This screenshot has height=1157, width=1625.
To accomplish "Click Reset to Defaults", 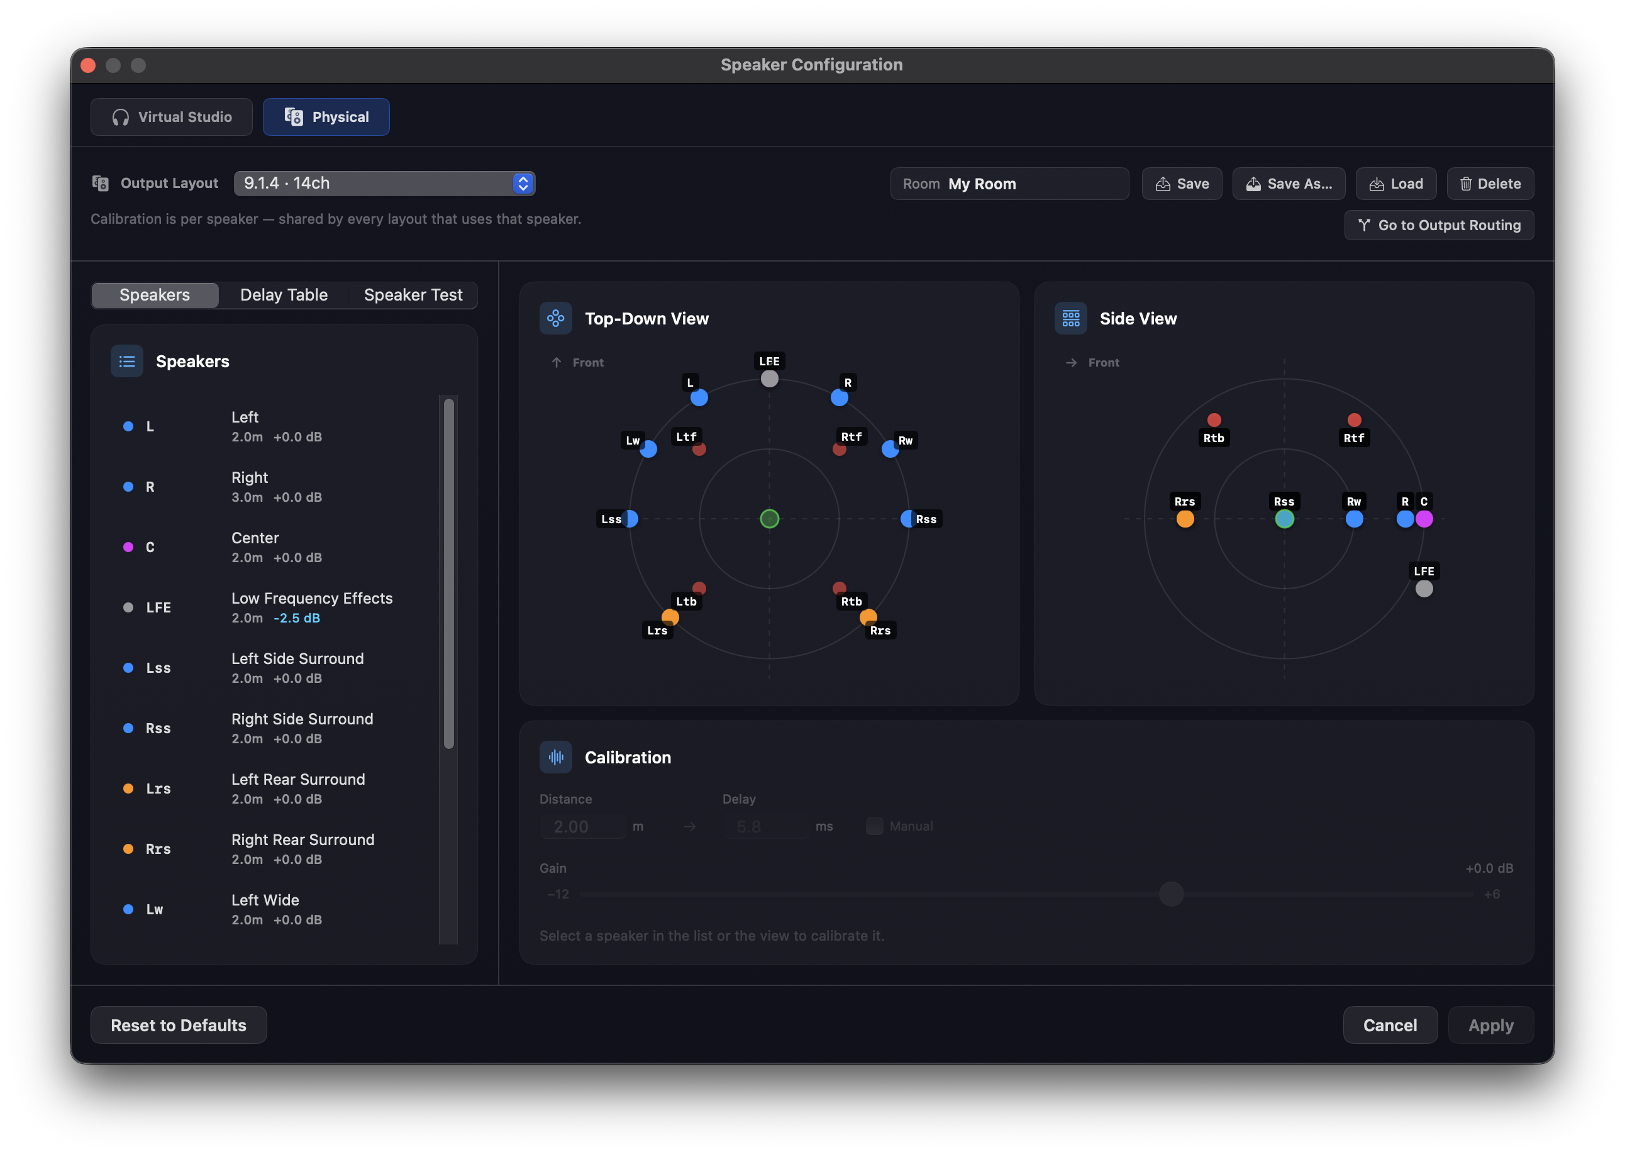I will point(179,1025).
